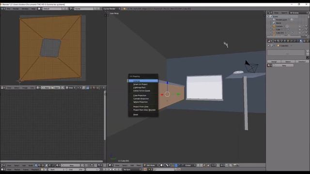
Task: Open the Modifiers properties tab
Action: click(294, 41)
